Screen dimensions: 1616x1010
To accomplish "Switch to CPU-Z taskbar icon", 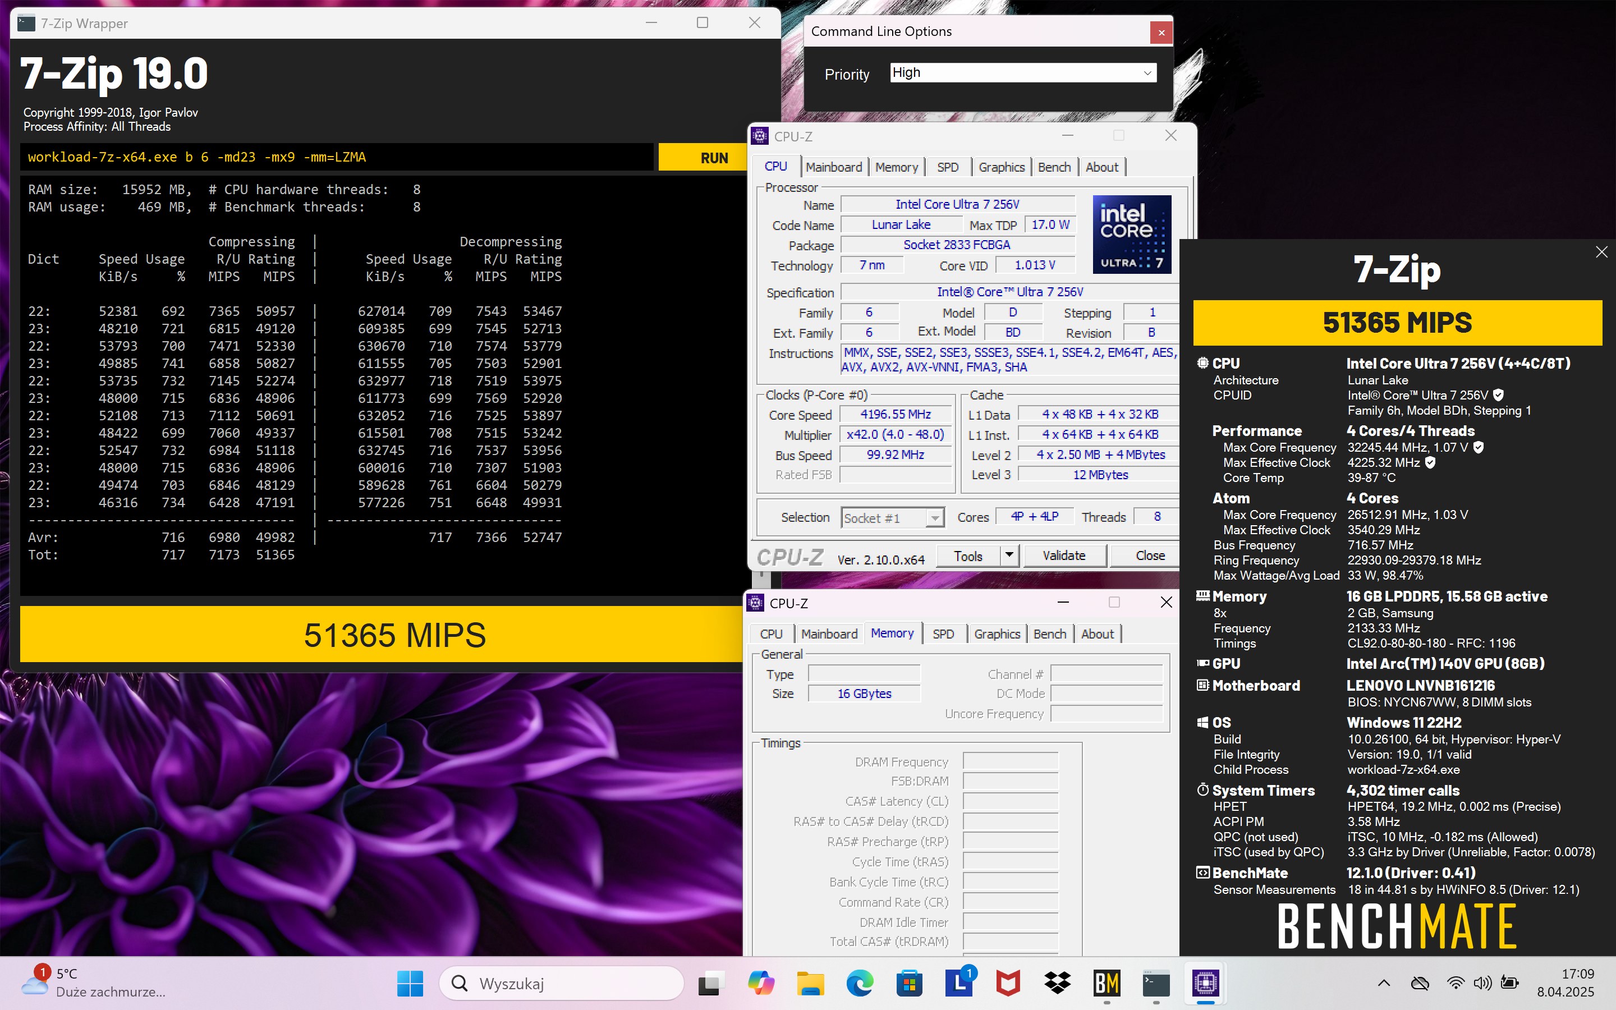I will 1205,983.
